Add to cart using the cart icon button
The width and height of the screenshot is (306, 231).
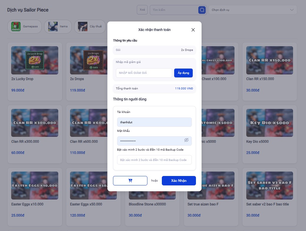pyautogui.click(x=130, y=181)
